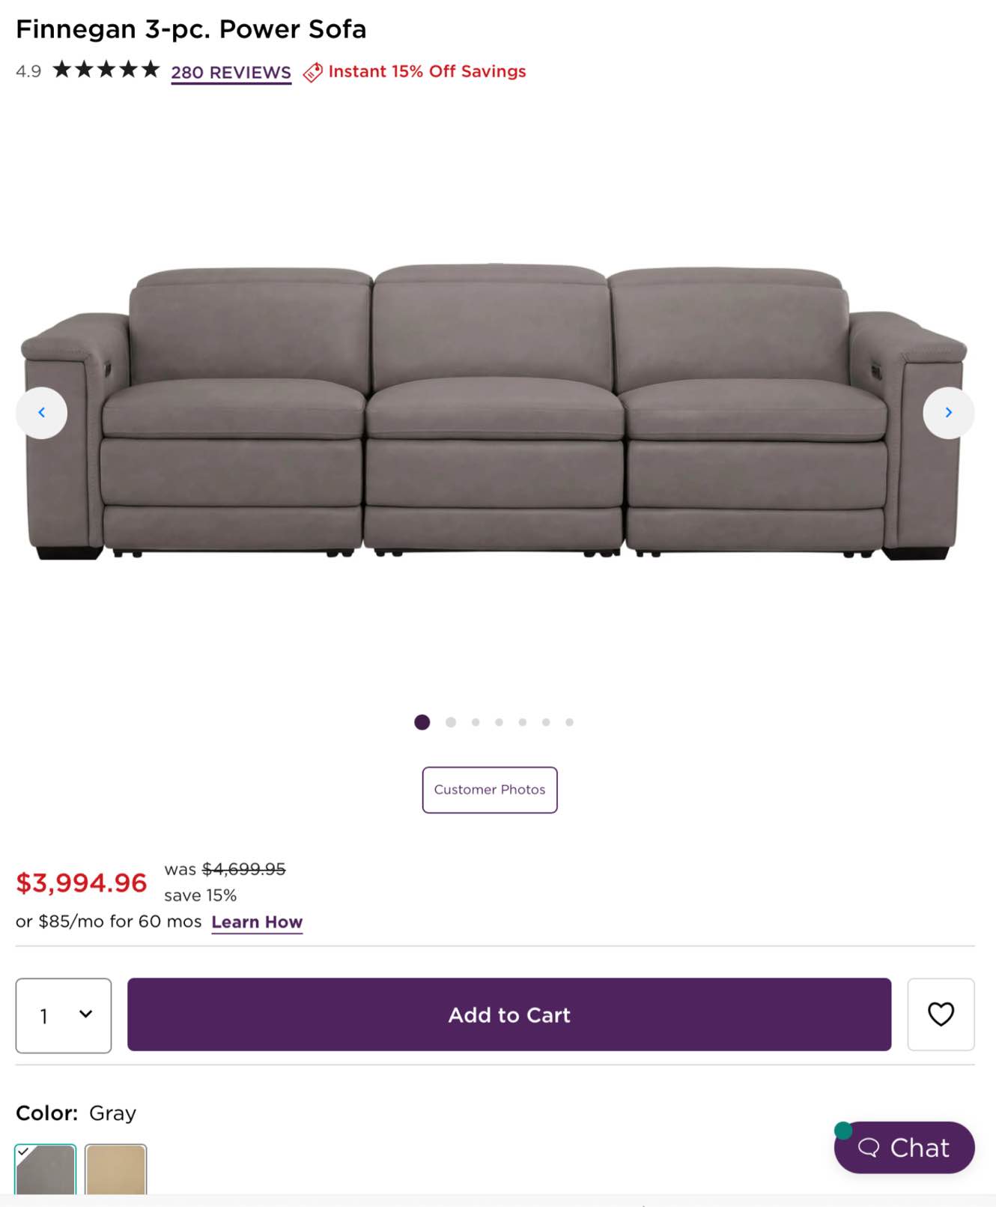This screenshot has width=996, height=1207.
Task: Open Learn How financing link
Action: 257,922
